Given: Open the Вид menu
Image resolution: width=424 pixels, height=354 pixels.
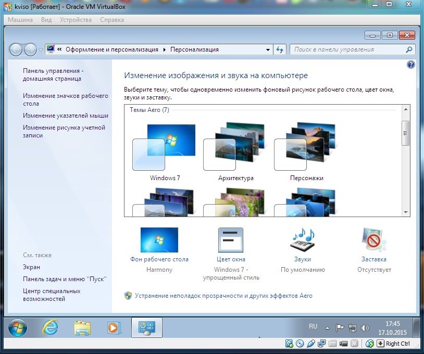Looking at the screenshot, I should pos(46,20).
